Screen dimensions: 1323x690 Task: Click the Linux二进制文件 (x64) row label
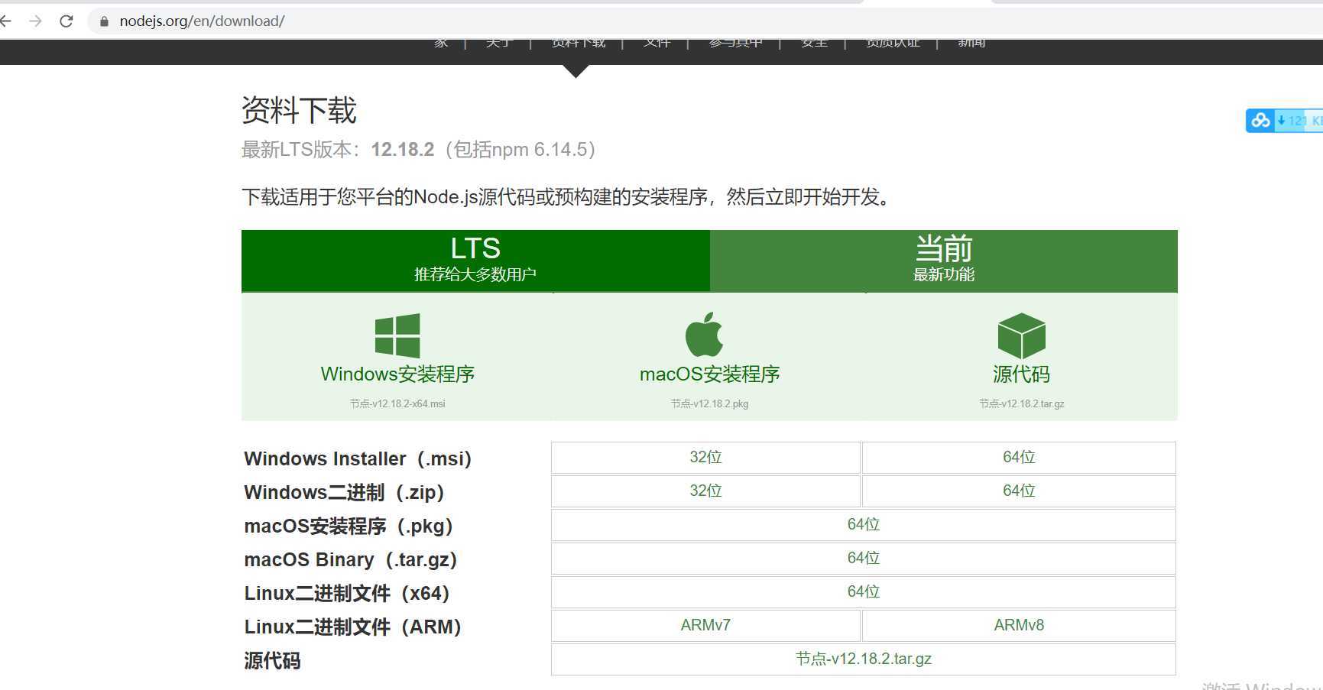(x=347, y=593)
